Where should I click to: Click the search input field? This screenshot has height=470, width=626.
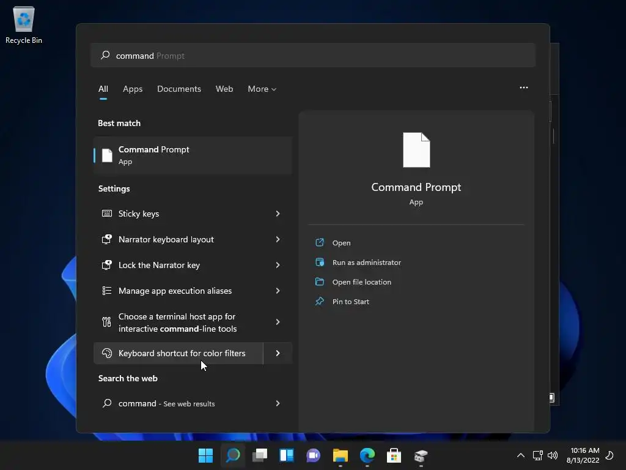(313, 55)
